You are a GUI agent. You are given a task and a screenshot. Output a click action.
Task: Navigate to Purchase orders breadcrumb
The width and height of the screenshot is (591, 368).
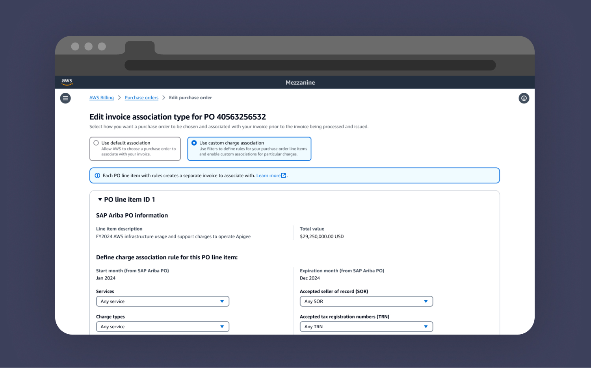141,98
